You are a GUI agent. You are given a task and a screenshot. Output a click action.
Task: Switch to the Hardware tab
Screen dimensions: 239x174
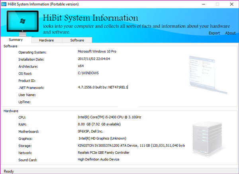47,40
